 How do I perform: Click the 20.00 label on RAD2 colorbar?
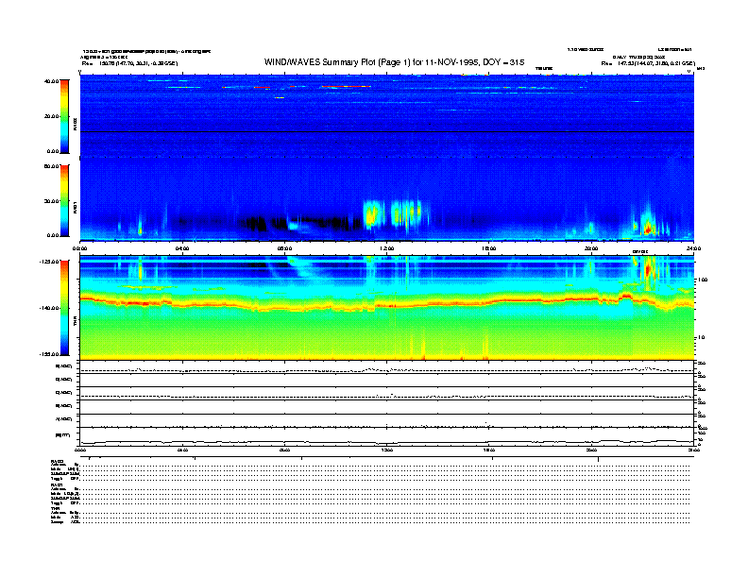point(51,116)
